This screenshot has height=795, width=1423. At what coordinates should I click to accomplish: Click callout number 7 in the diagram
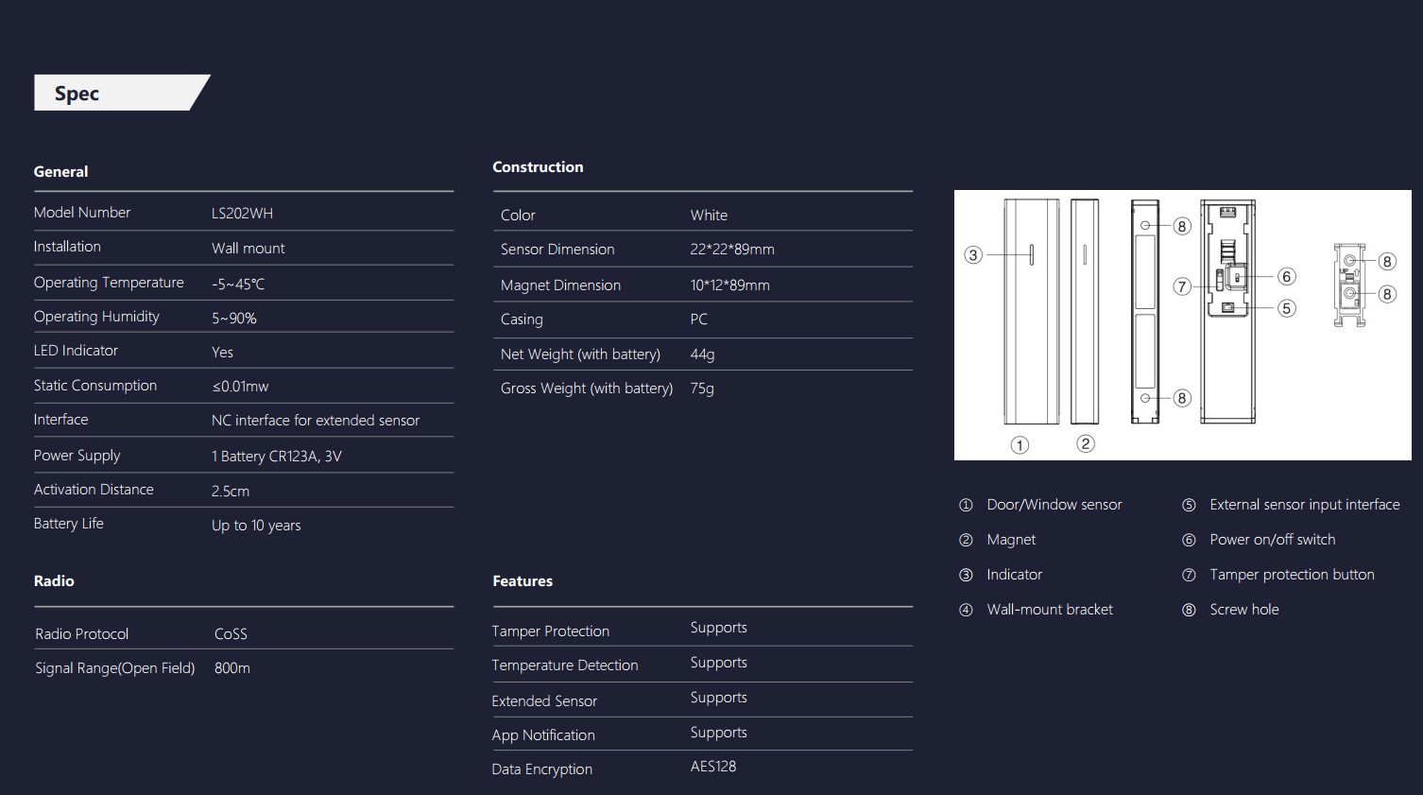click(1181, 286)
